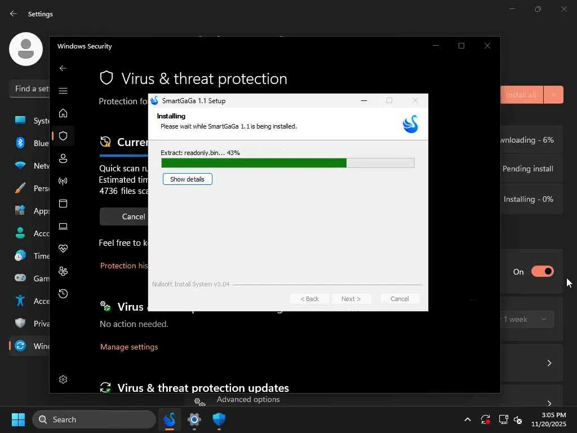Open the Windows Start menu
577x433 pixels.
pos(18,419)
